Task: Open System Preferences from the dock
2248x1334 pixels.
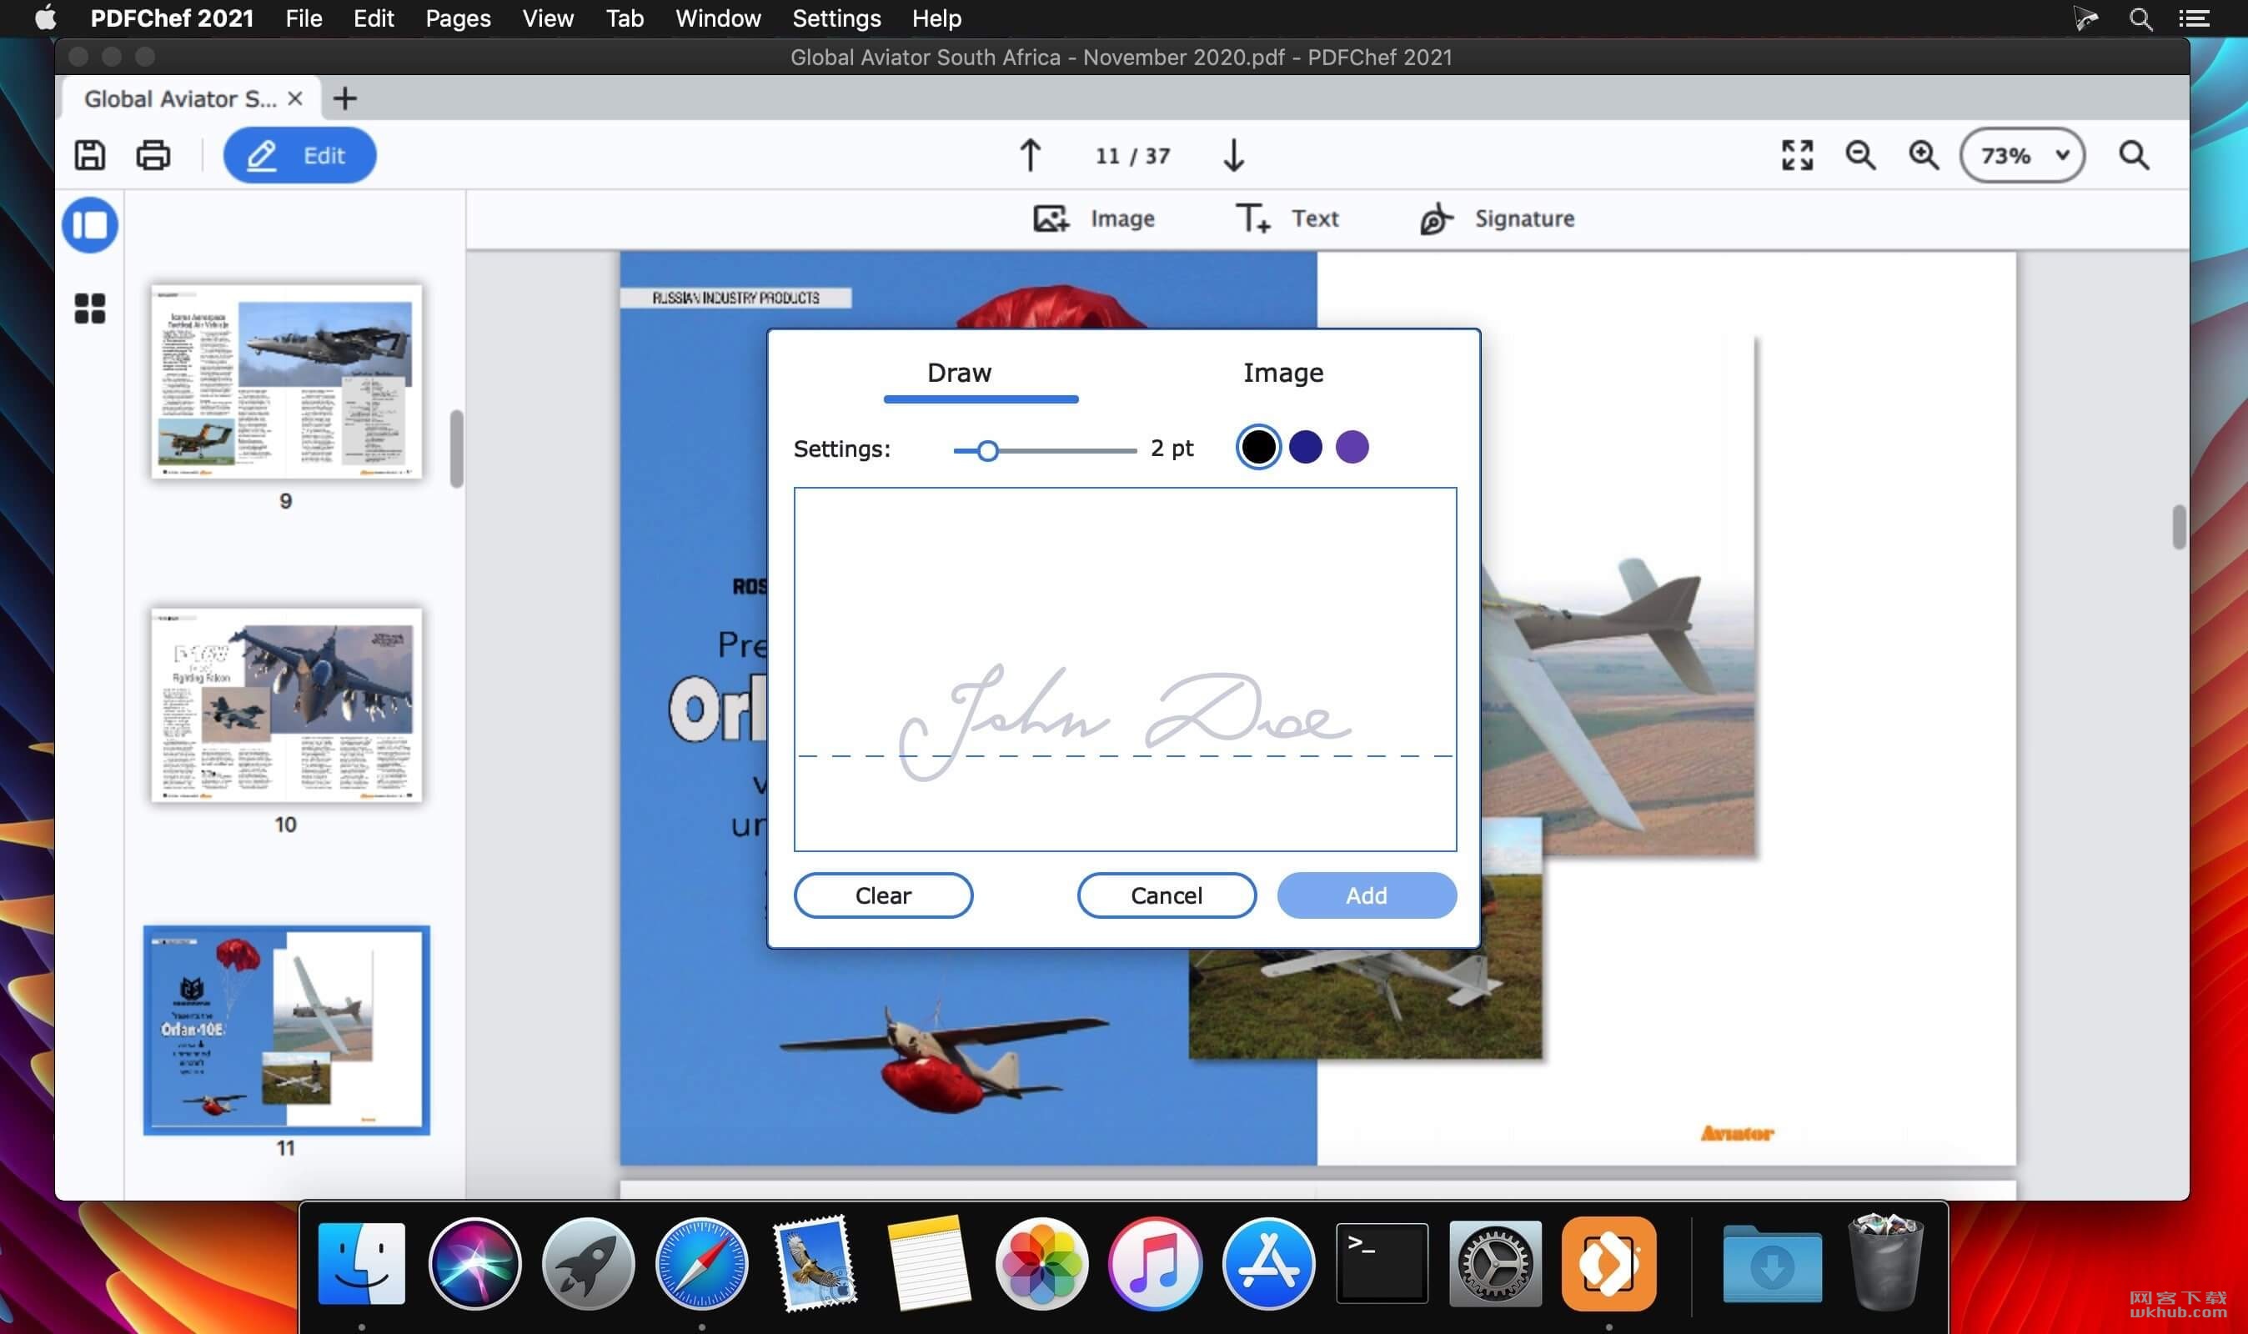Action: (x=1495, y=1263)
